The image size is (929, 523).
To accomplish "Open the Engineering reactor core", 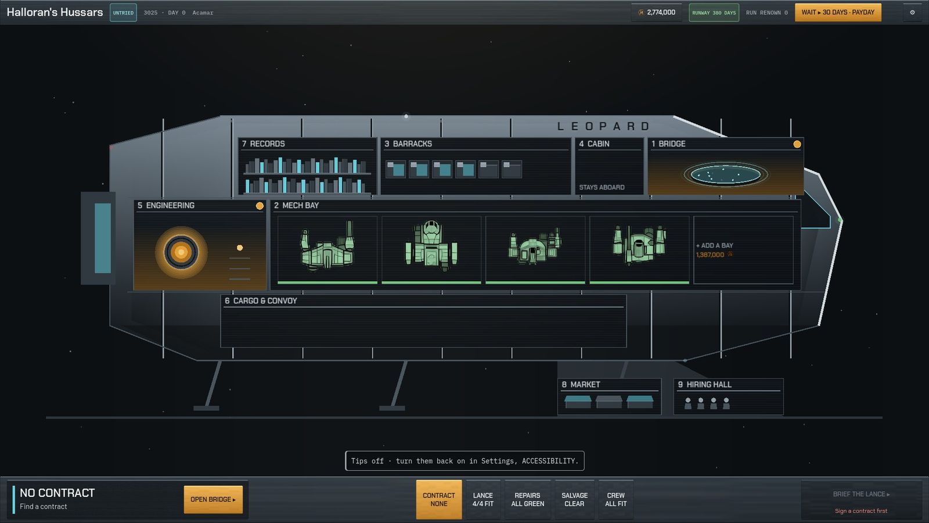I will click(x=181, y=252).
